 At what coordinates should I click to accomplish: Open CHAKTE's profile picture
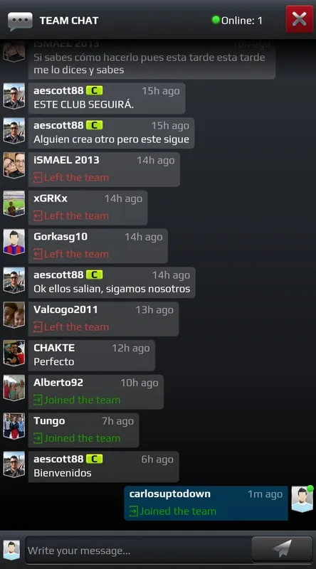click(14, 353)
